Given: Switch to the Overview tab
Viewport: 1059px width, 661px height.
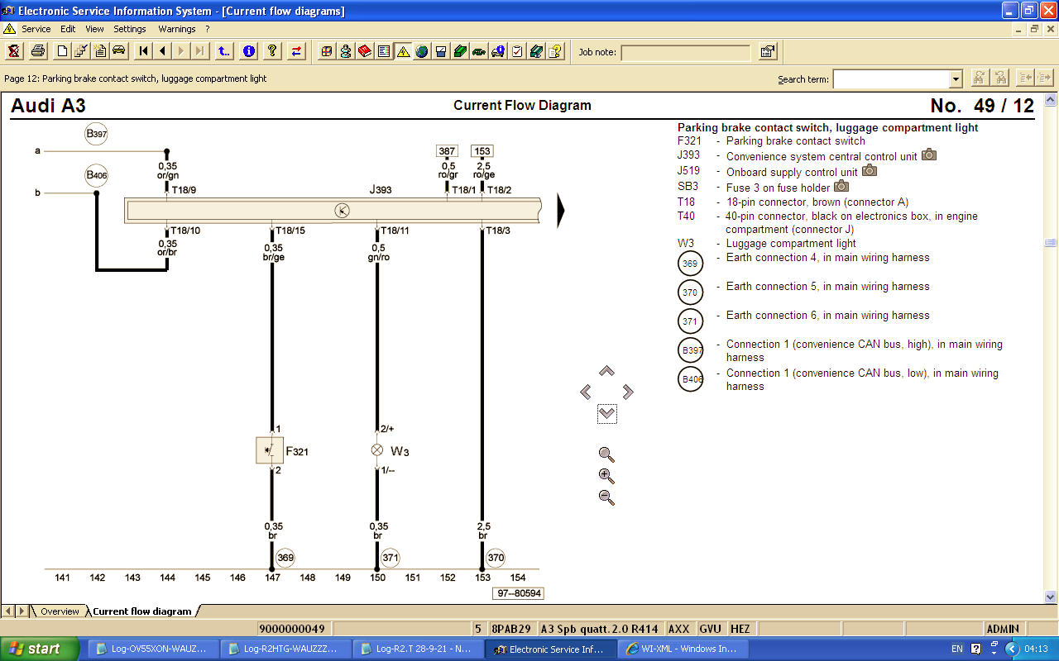Looking at the screenshot, I should (x=60, y=611).
